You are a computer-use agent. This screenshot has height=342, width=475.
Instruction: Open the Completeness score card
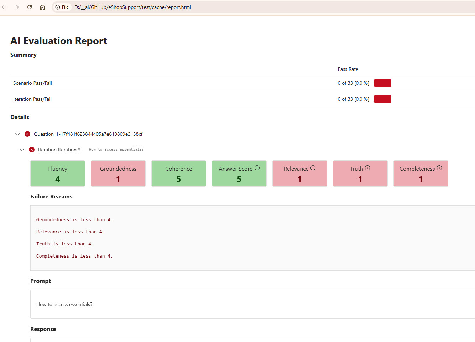421,173
